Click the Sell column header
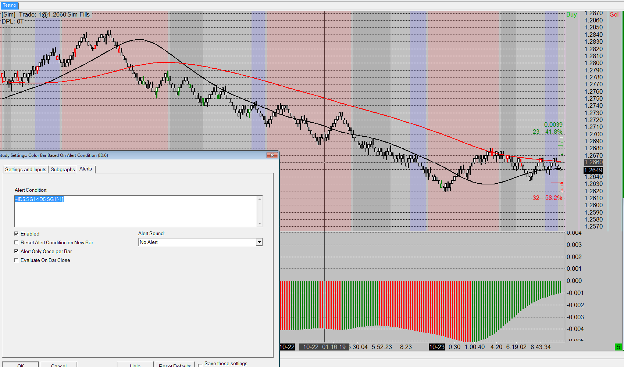624x367 pixels. point(614,15)
